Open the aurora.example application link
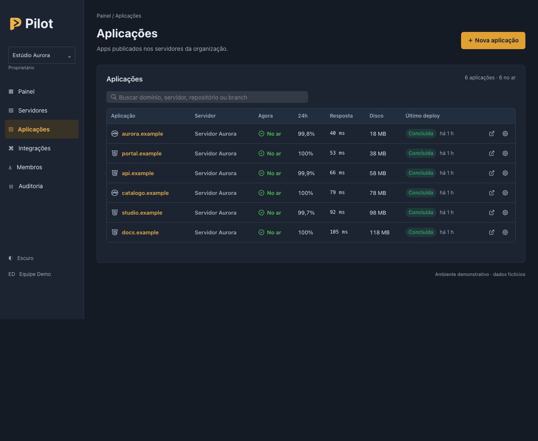 [142, 134]
